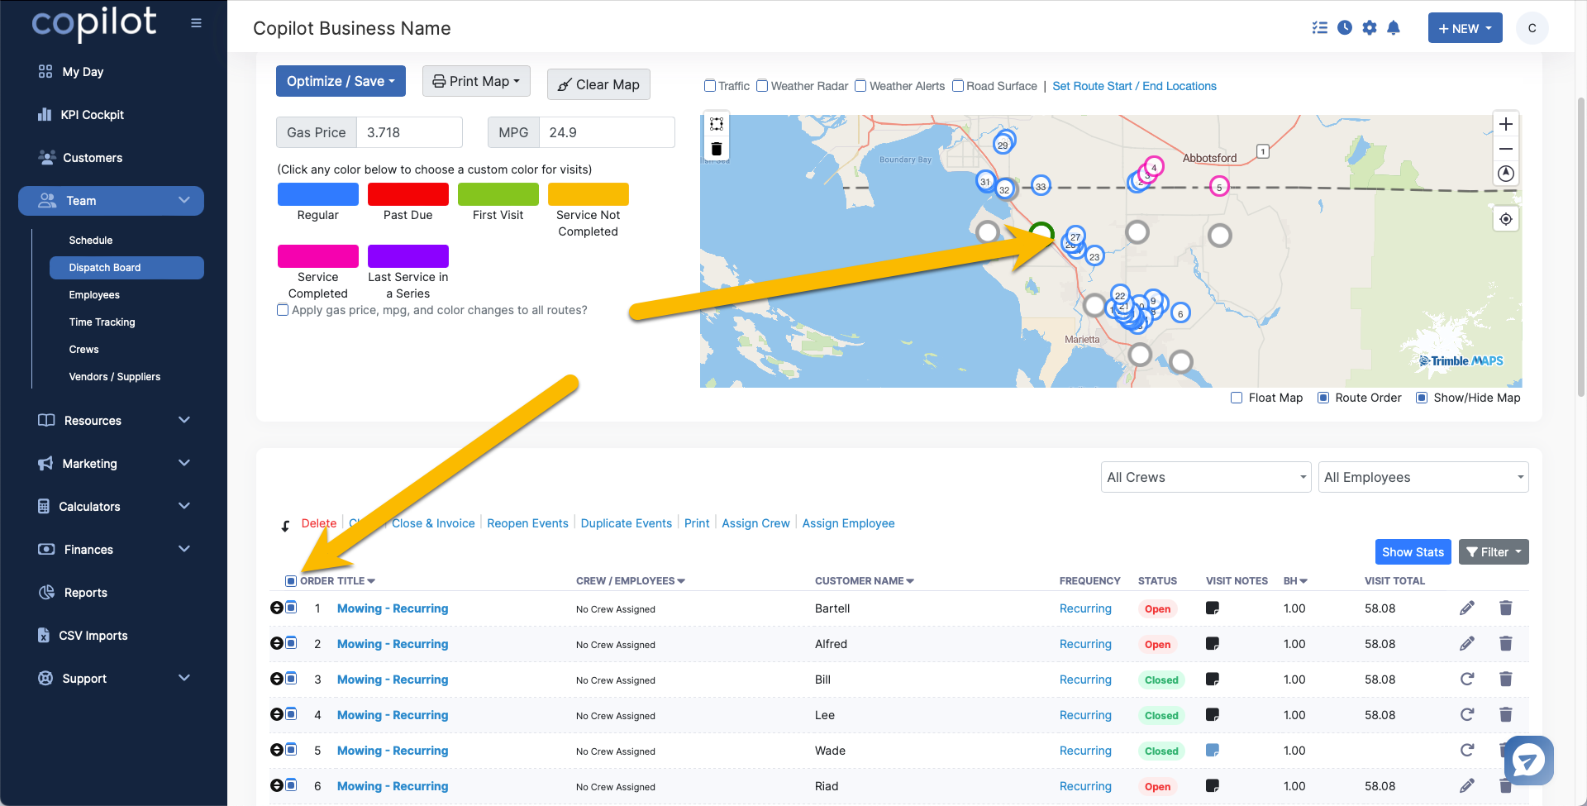Enable the Weather Radar layer
The height and width of the screenshot is (806, 1587).
762,86
